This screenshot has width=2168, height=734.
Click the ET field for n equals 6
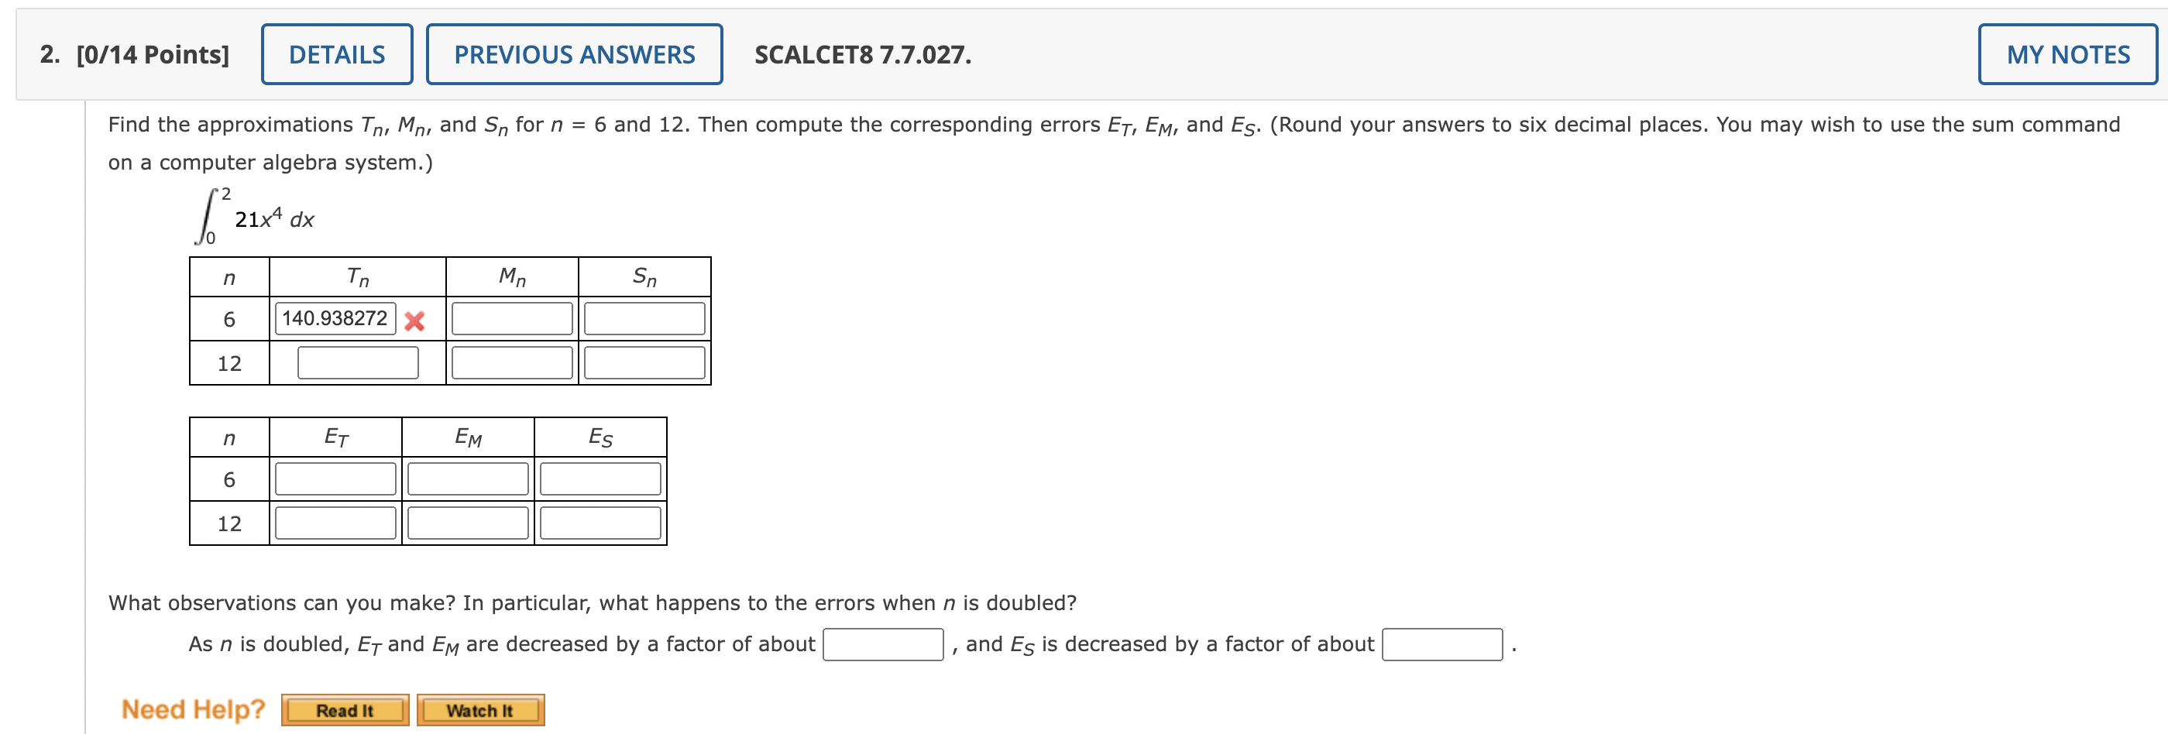(333, 478)
